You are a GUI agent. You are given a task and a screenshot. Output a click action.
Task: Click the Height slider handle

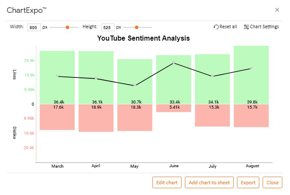137,27
